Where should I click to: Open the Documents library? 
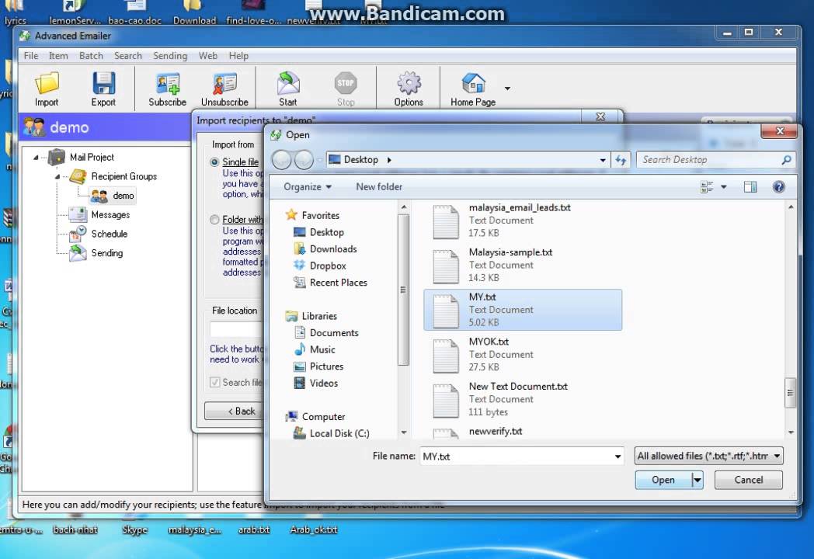(326, 333)
